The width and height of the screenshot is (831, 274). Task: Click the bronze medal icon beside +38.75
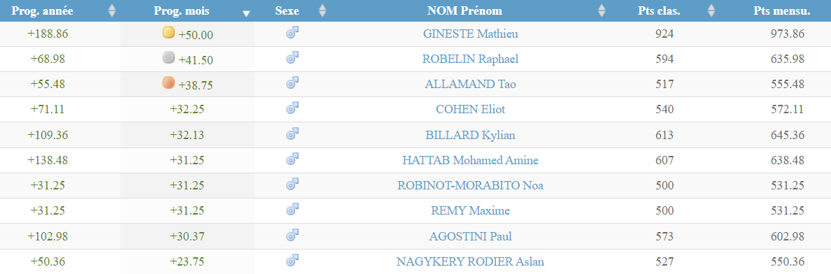[x=168, y=83]
